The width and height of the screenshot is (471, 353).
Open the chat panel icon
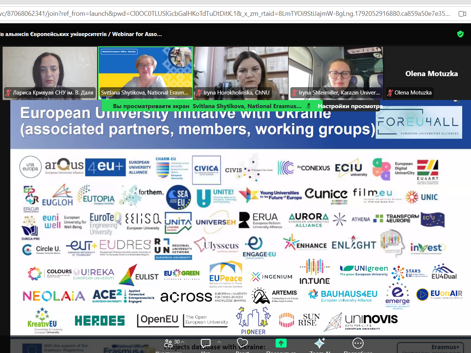coord(206,343)
